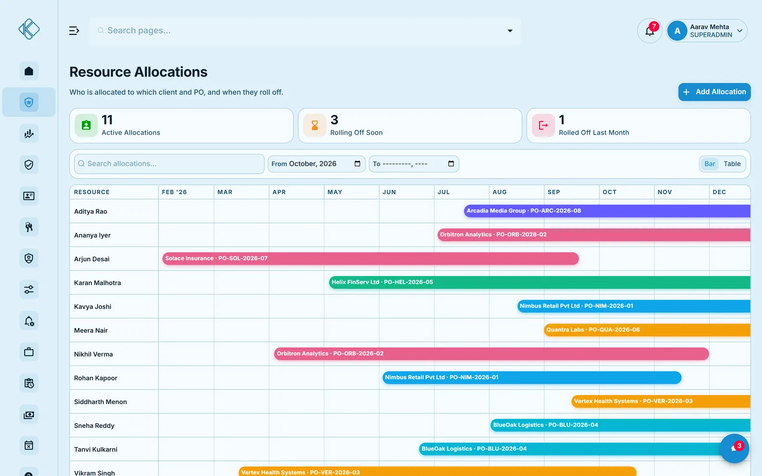Open the bell with gear sidebar icon
Image resolution: width=762 pixels, height=476 pixels.
pos(29,321)
